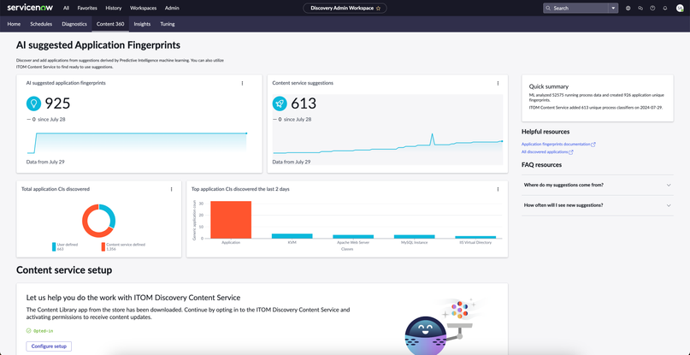Expand "How often will I see new suggestions?" FAQ
Image resolution: width=690 pixels, height=355 pixels.
597,205
